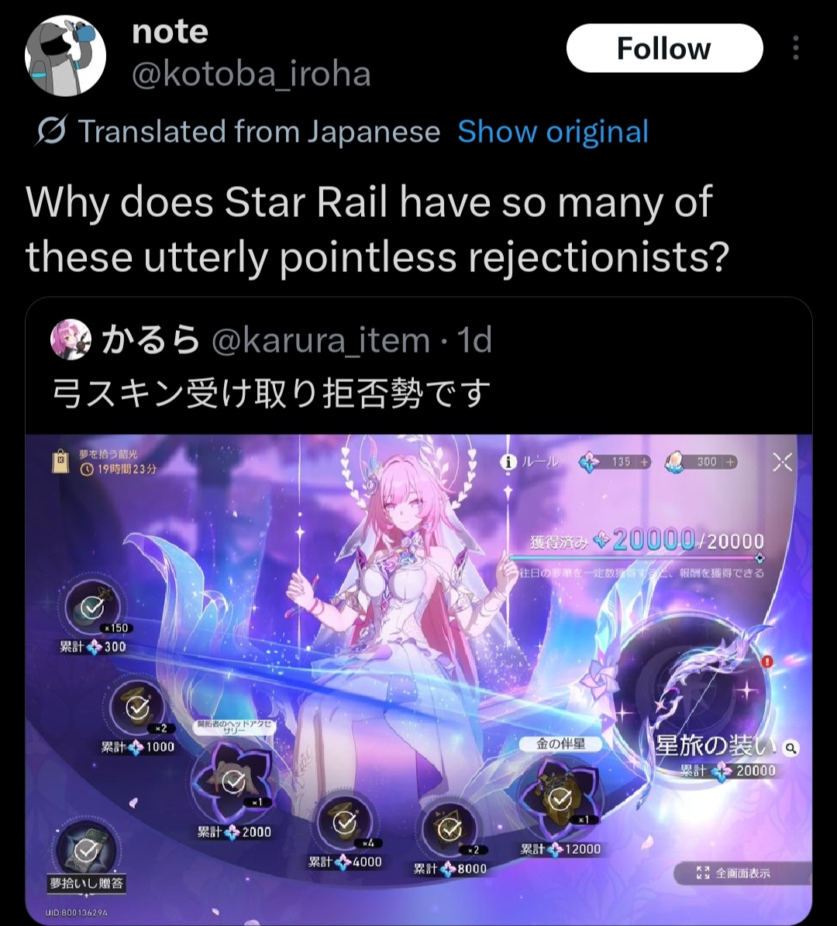Viewport: 837px width, 926px height.
Task: Open note's profile avatar
Action: click(x=65, y=56)
